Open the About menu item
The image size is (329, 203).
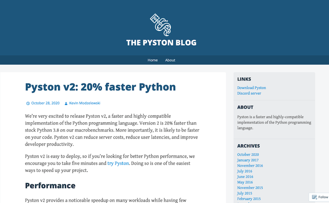coord(170,60)
